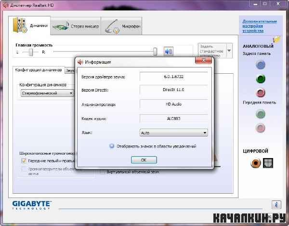This screenshot has width=289, height=226.
Task: Click the Realtek HD manager title bar icon
Action: (5, 5)
